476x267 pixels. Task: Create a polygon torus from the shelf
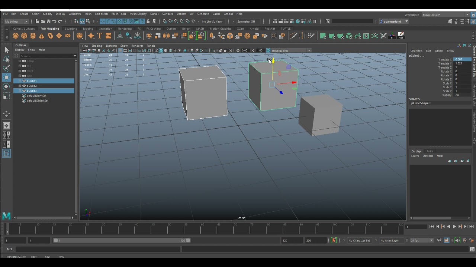tap(50, 36)
